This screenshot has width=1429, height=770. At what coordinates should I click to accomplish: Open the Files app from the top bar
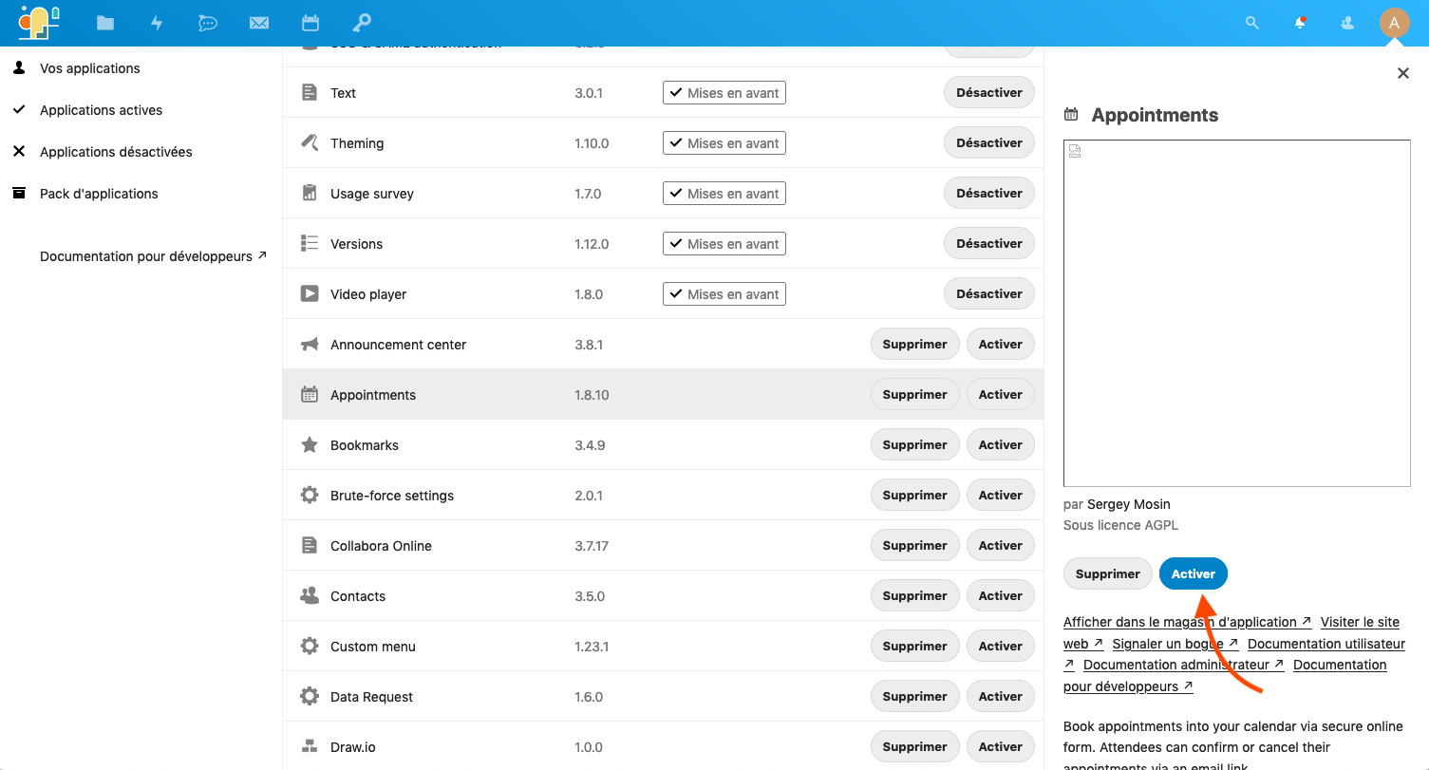(x=105, y=23)
